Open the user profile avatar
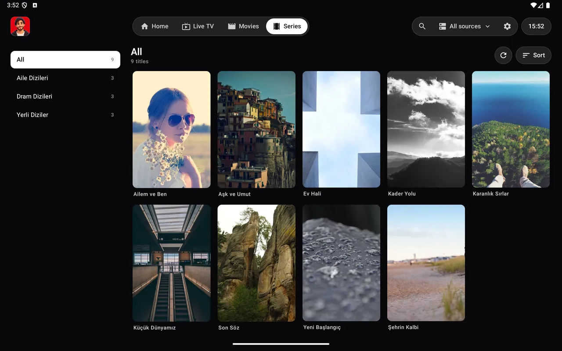 (20, 26)
